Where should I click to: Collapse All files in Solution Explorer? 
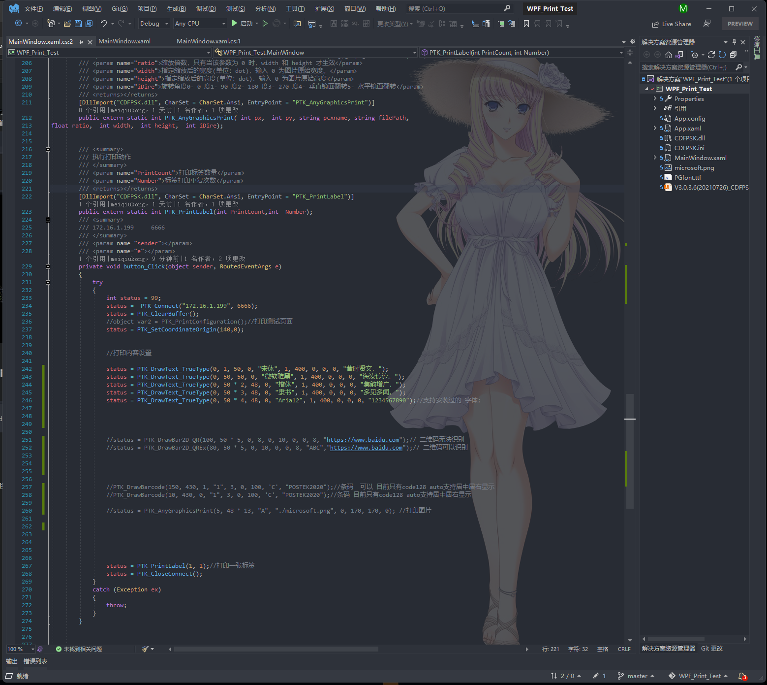coord(734,55)
